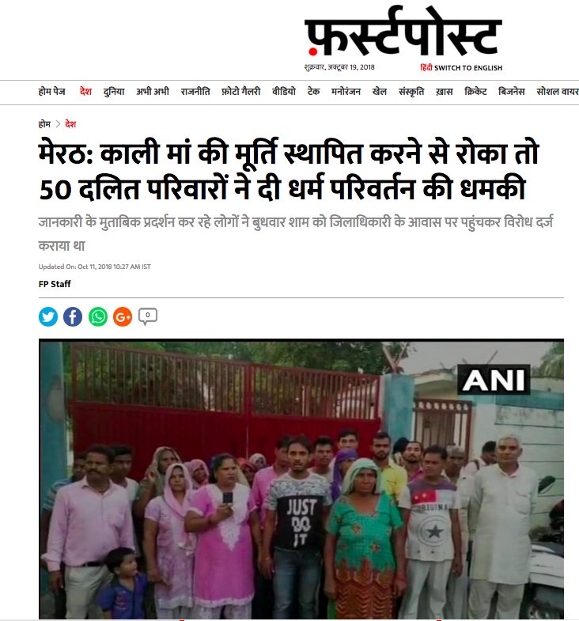Screen dimensions: 579x621
Task: Click SWITCH TO ENGLISH language toggle
Action: point(467,68)
